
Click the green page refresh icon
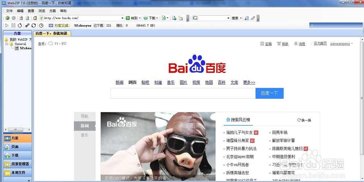pos(27,18)
